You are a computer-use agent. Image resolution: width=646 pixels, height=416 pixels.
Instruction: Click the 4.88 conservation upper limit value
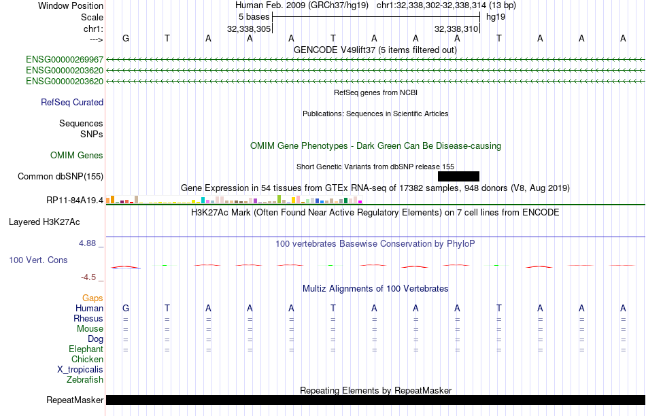click(87, 243)
